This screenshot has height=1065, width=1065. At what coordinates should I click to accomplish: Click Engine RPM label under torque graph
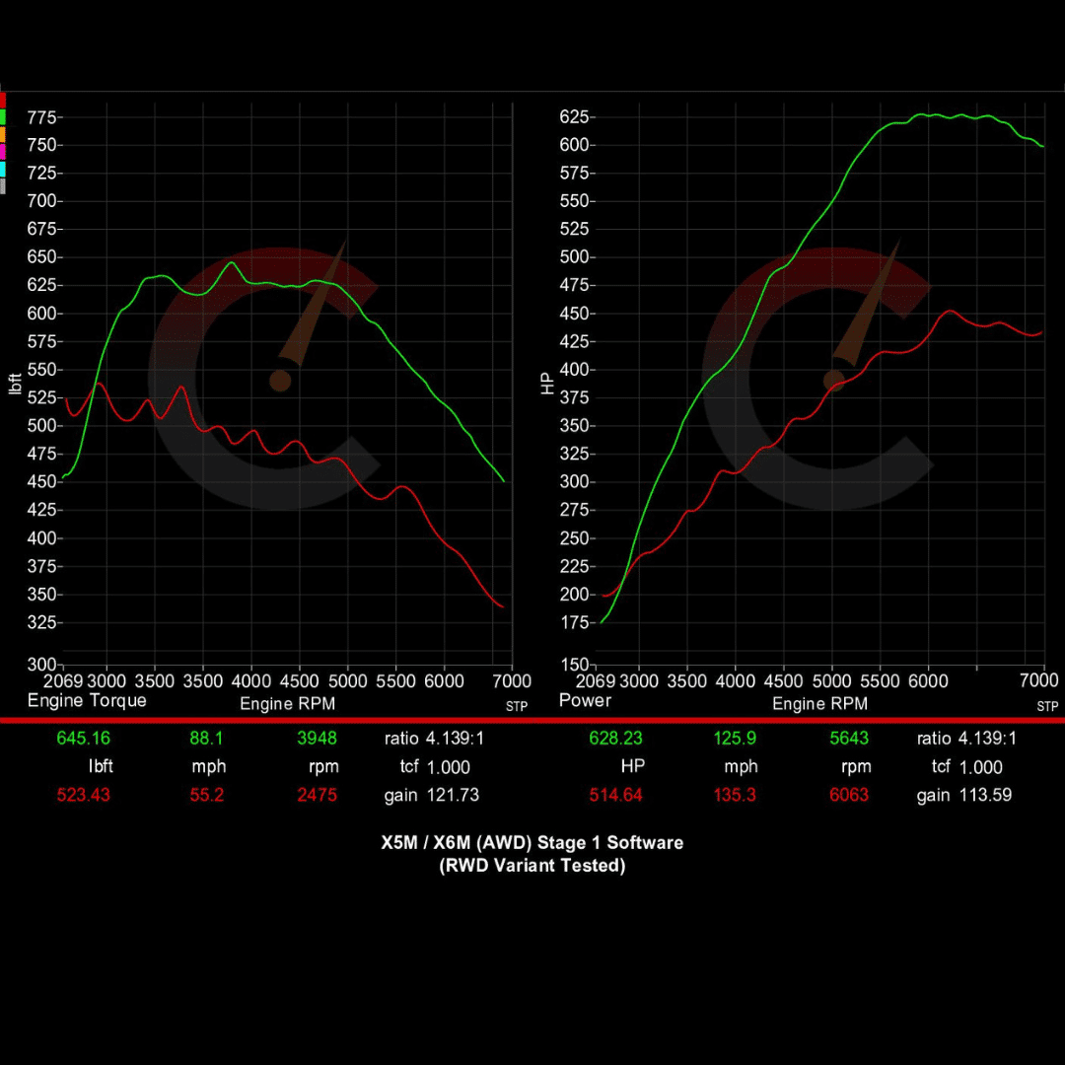point(287,703)
